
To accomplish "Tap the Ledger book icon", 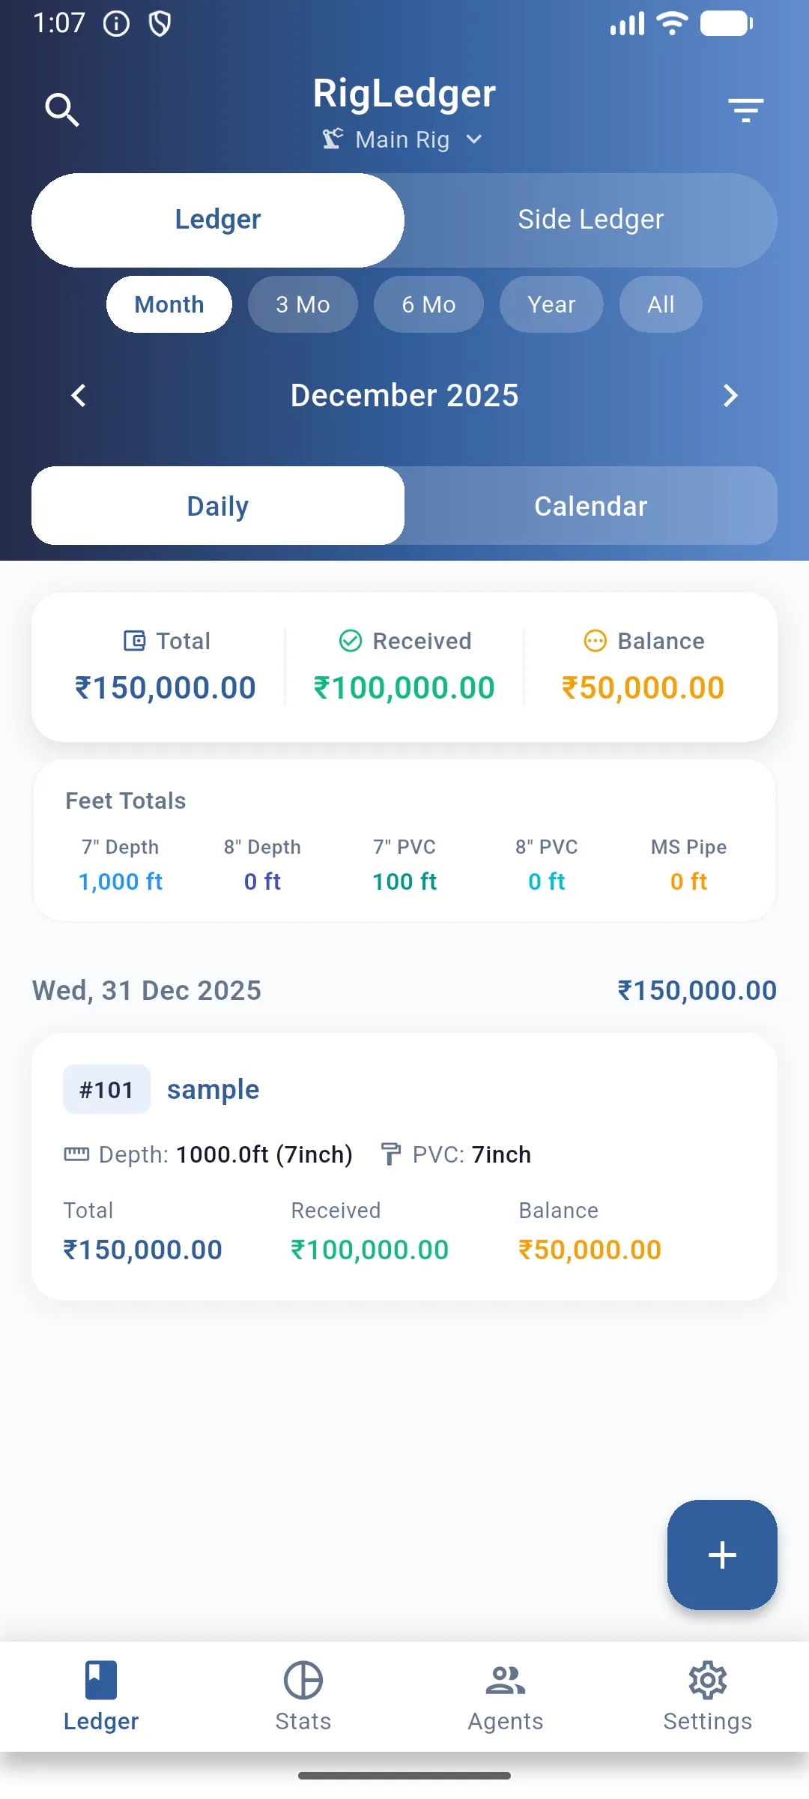I will coord(101,1680).
